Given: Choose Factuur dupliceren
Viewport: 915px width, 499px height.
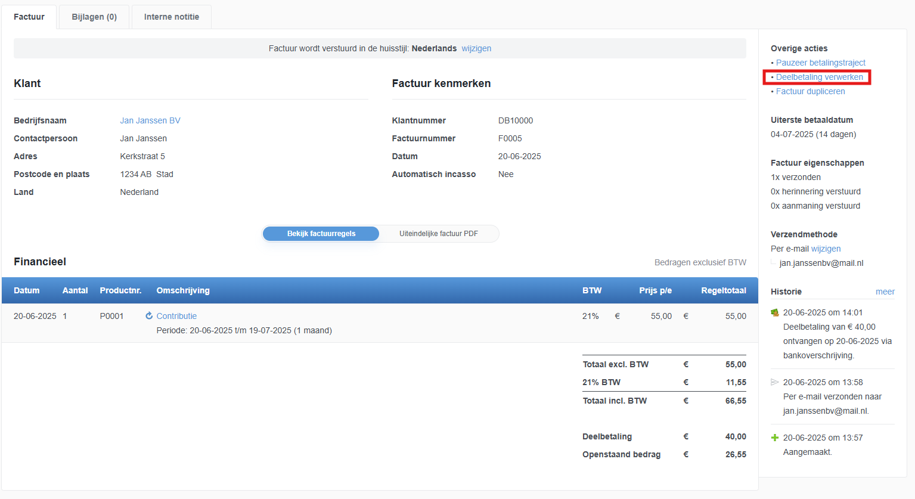Looking at the screenshot, I should pyautogui.click(x=810, y=91).
